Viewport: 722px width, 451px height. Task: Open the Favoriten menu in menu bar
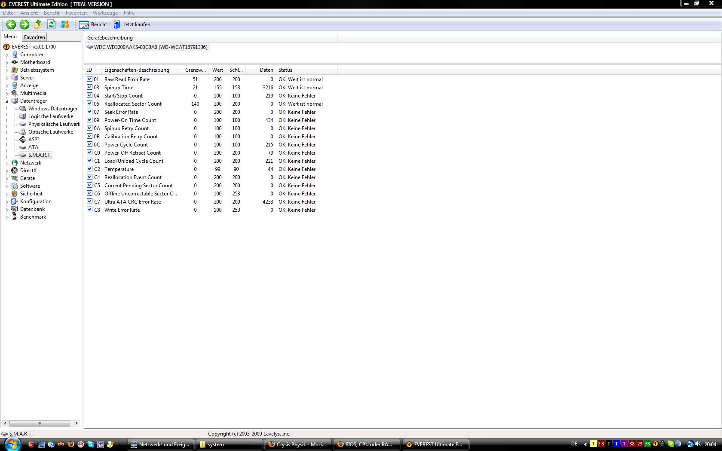click(76, 13)
